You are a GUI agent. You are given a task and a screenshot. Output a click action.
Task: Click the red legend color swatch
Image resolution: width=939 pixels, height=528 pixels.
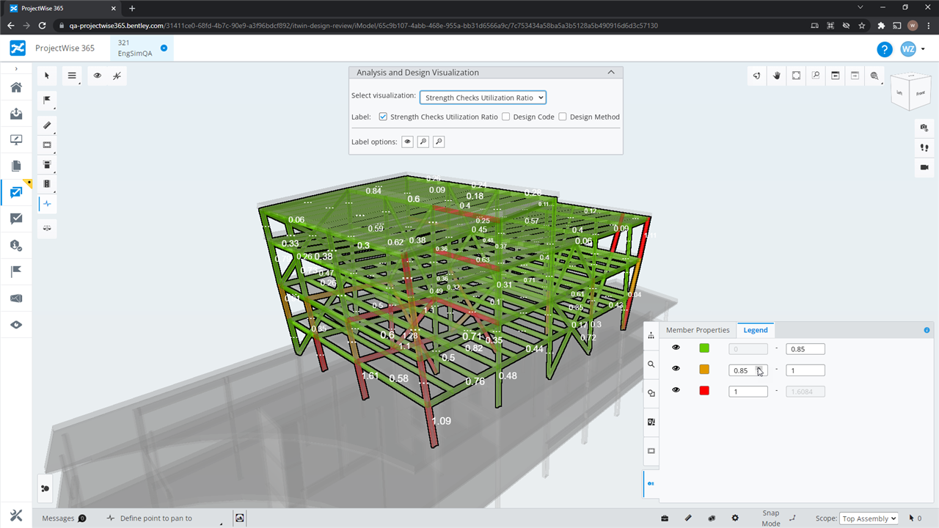(x=704, y=391)
